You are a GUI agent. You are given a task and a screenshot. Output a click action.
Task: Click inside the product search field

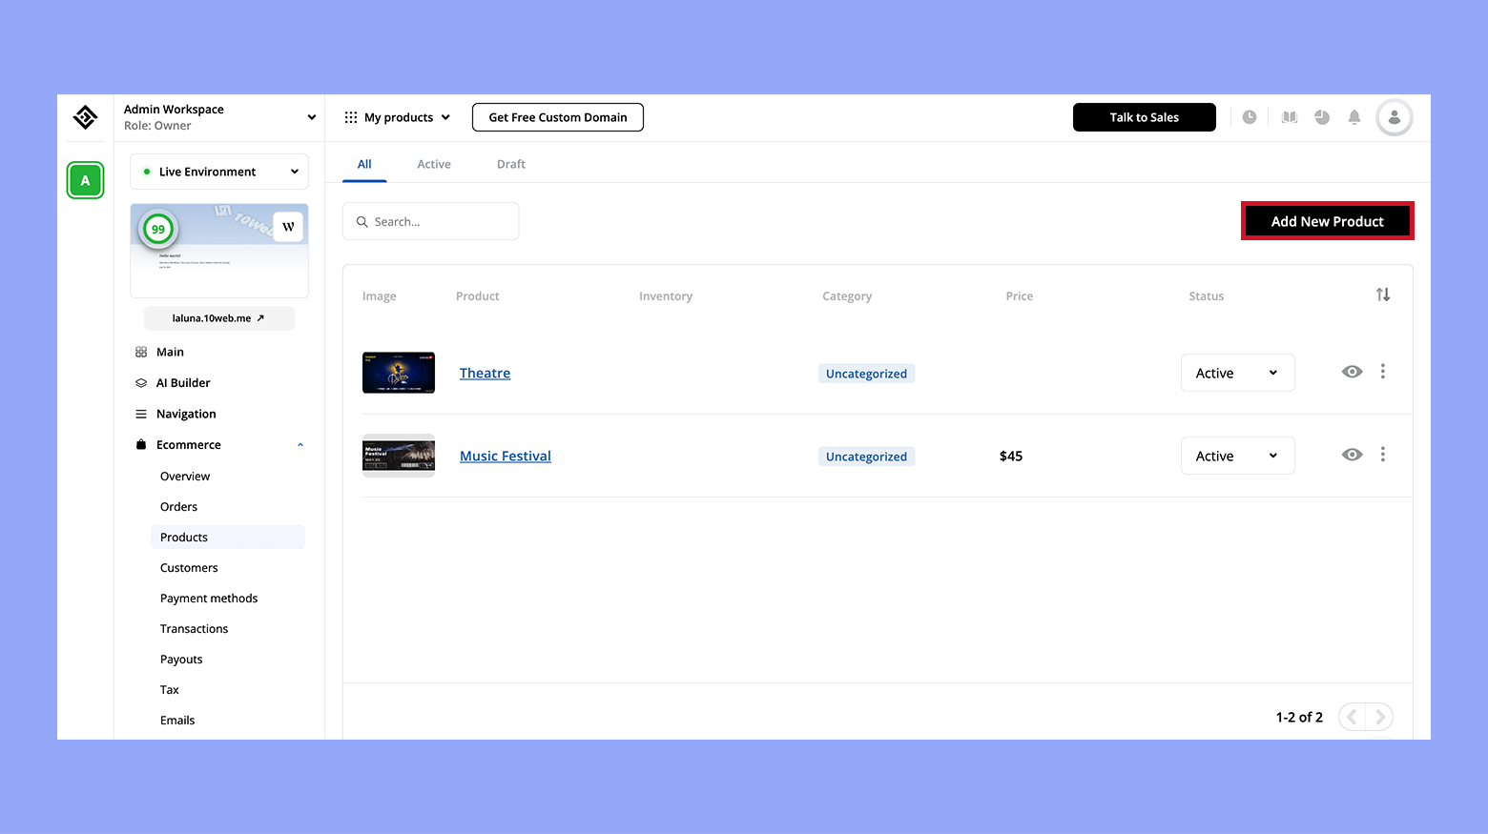(x=430, y=220)
